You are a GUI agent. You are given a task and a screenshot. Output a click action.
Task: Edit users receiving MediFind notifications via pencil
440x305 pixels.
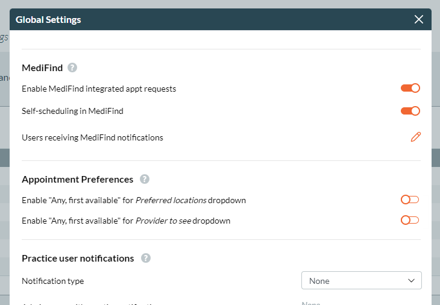point(415,137)
